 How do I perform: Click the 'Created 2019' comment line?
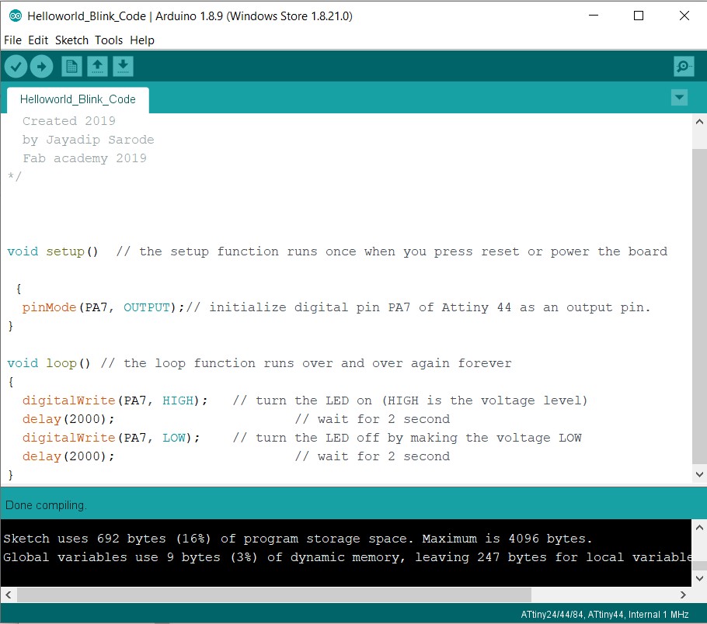[69, 121]
